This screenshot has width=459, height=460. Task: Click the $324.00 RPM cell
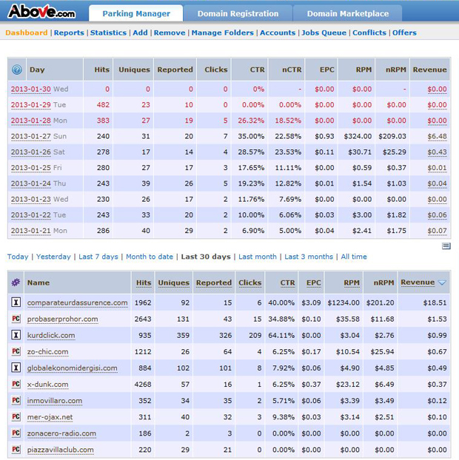tap(358, 136)
